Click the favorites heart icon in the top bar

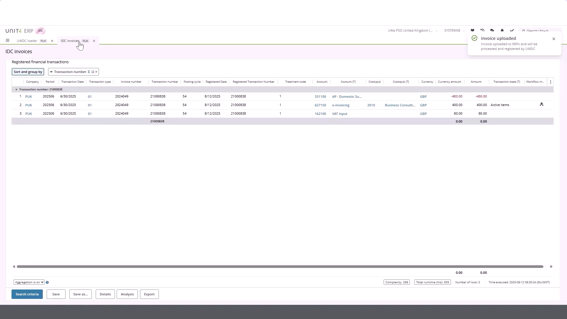pyautogui.click(x=473, y=30)
